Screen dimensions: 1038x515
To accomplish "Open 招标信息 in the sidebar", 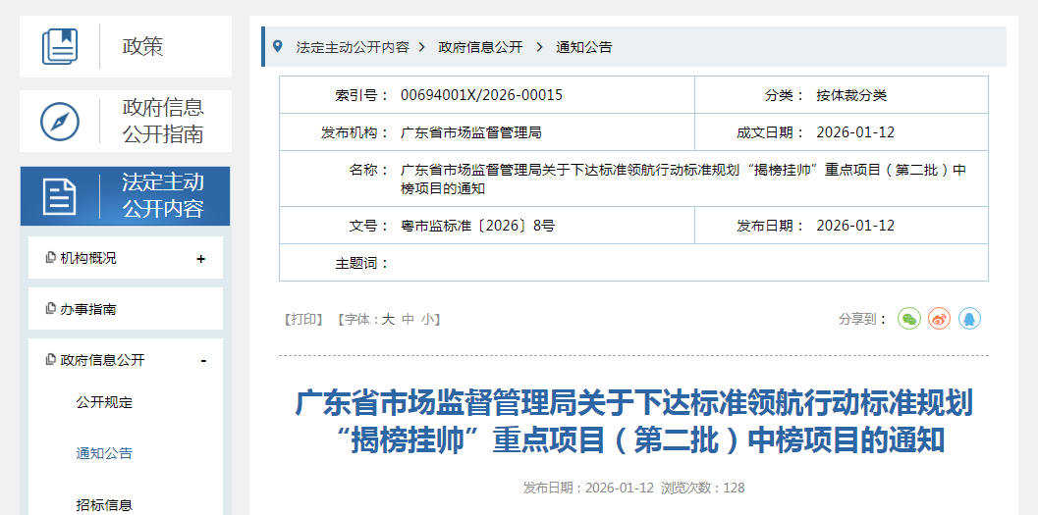I will click(104, 505).
